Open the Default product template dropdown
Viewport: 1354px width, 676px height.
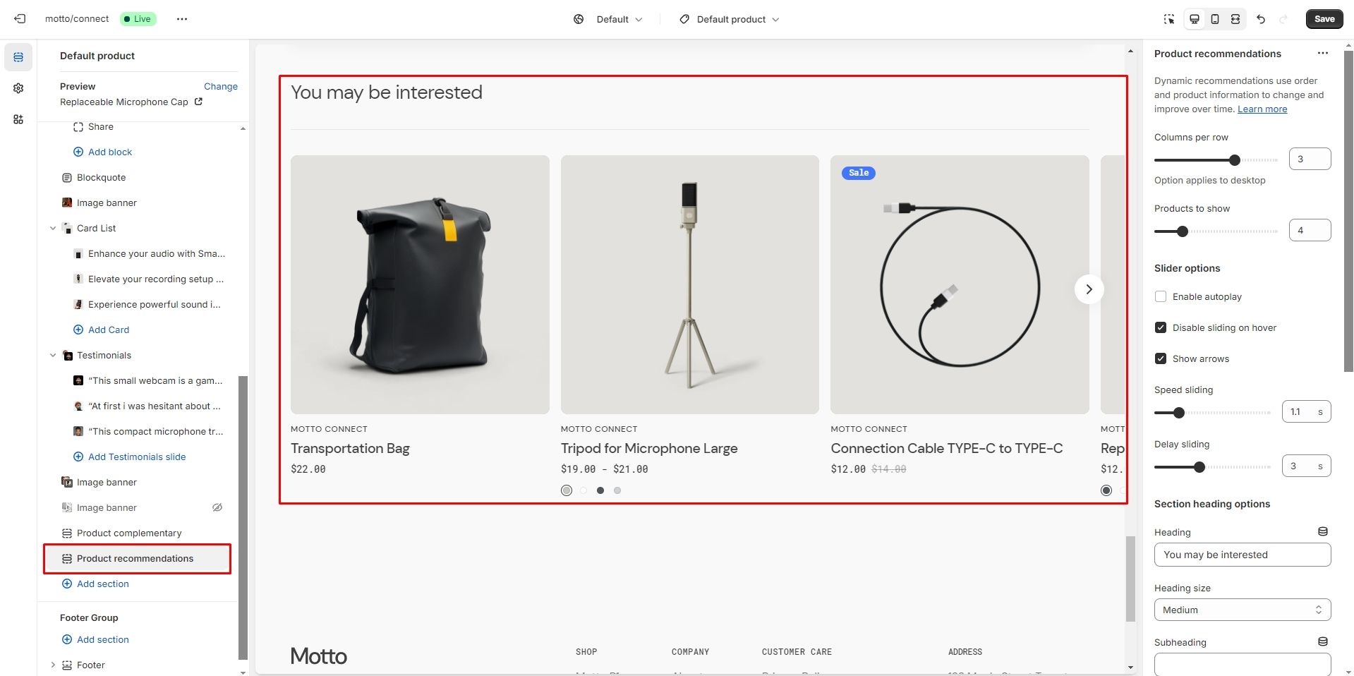click(x=730, y=19)
